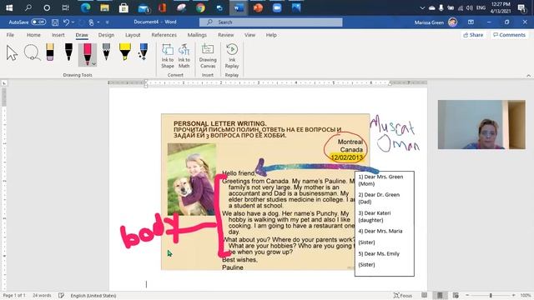Switch to Read Mode view in status bar
Screen dimensions: 534x300
click(425, 295)
